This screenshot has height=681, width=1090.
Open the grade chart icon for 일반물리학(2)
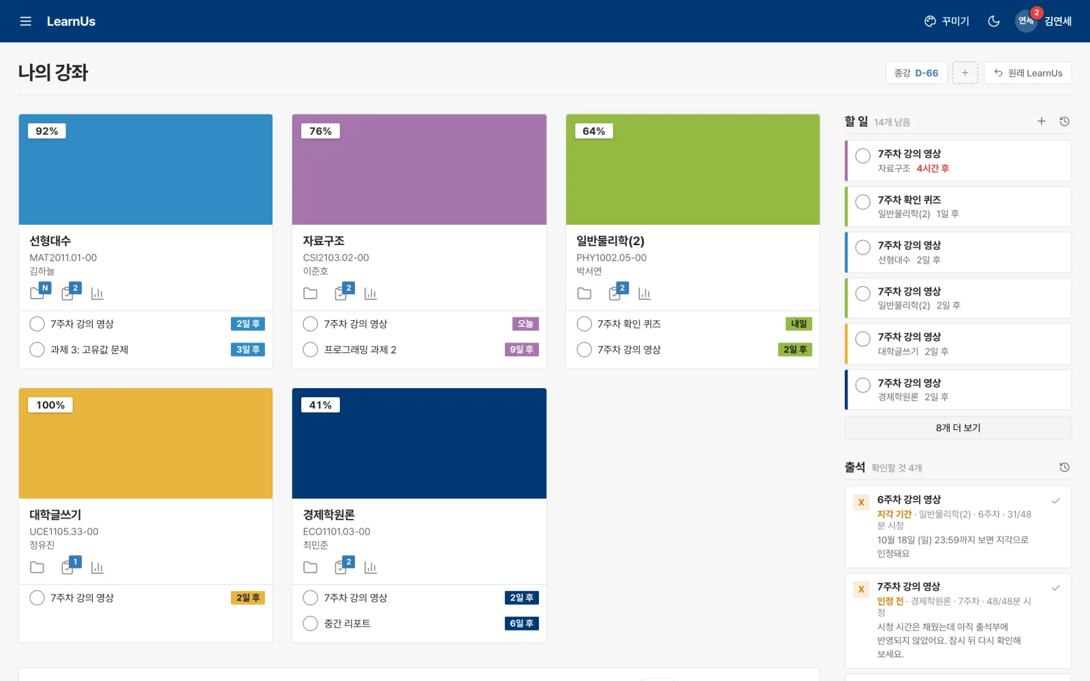pyautogui.click(x=644, y=294)
